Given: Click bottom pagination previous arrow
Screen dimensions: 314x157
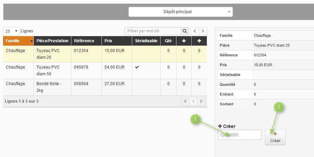Looking at the screenshot, I should click(185, 101).
